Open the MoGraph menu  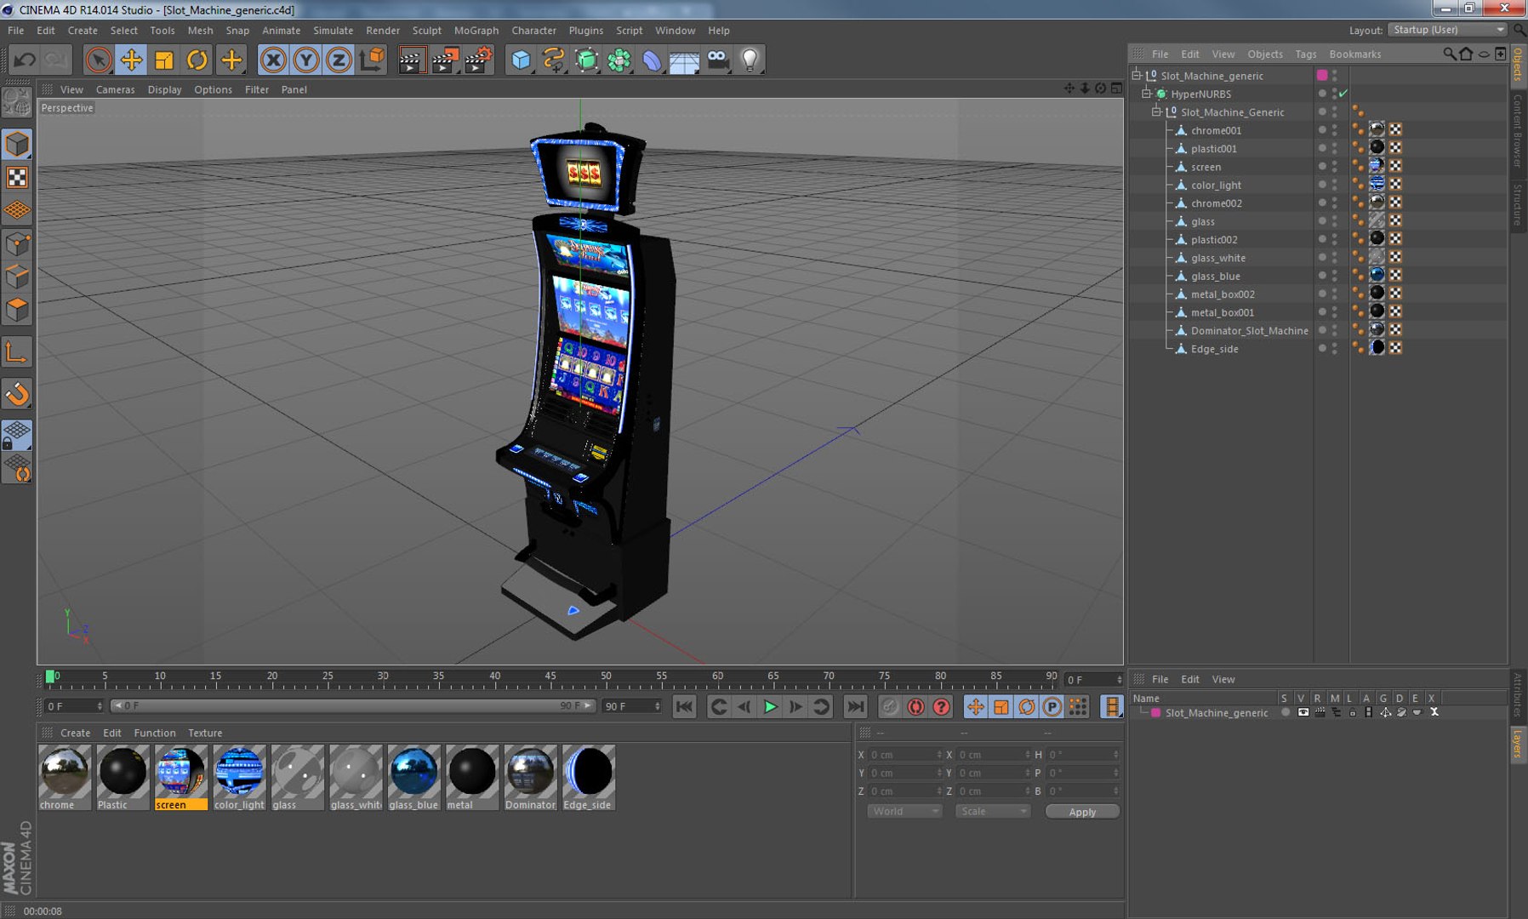pyautogui.click(x=476, y=30)
